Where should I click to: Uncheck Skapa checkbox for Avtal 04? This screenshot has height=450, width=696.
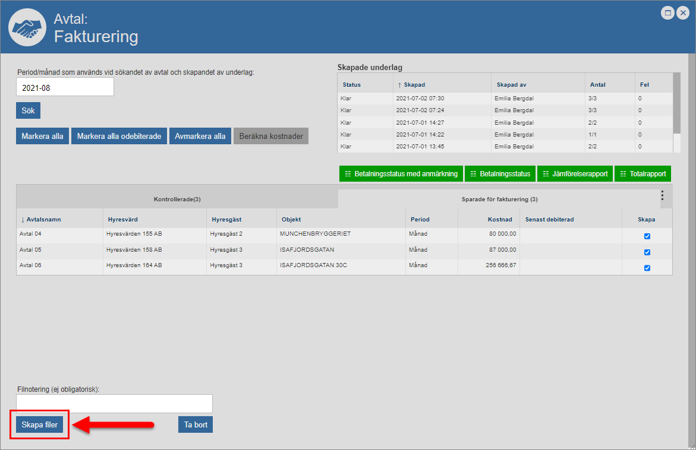(x=647, y=236)
